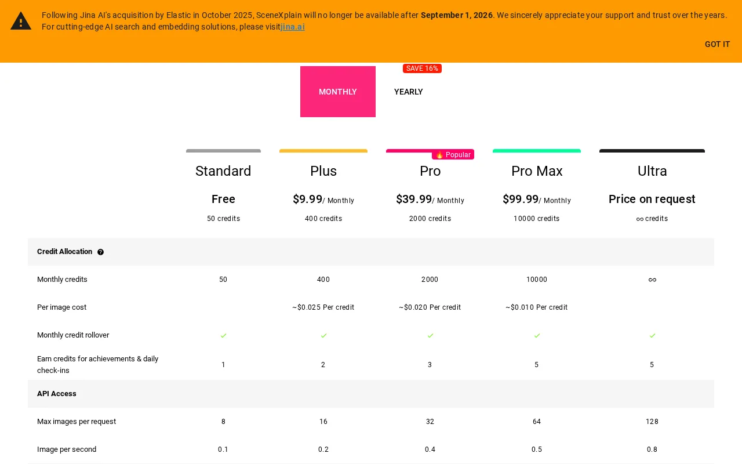This screenshot has height=464, width=742.
Task: Select the Pro plan heading
Action: [x=430, y=171]
